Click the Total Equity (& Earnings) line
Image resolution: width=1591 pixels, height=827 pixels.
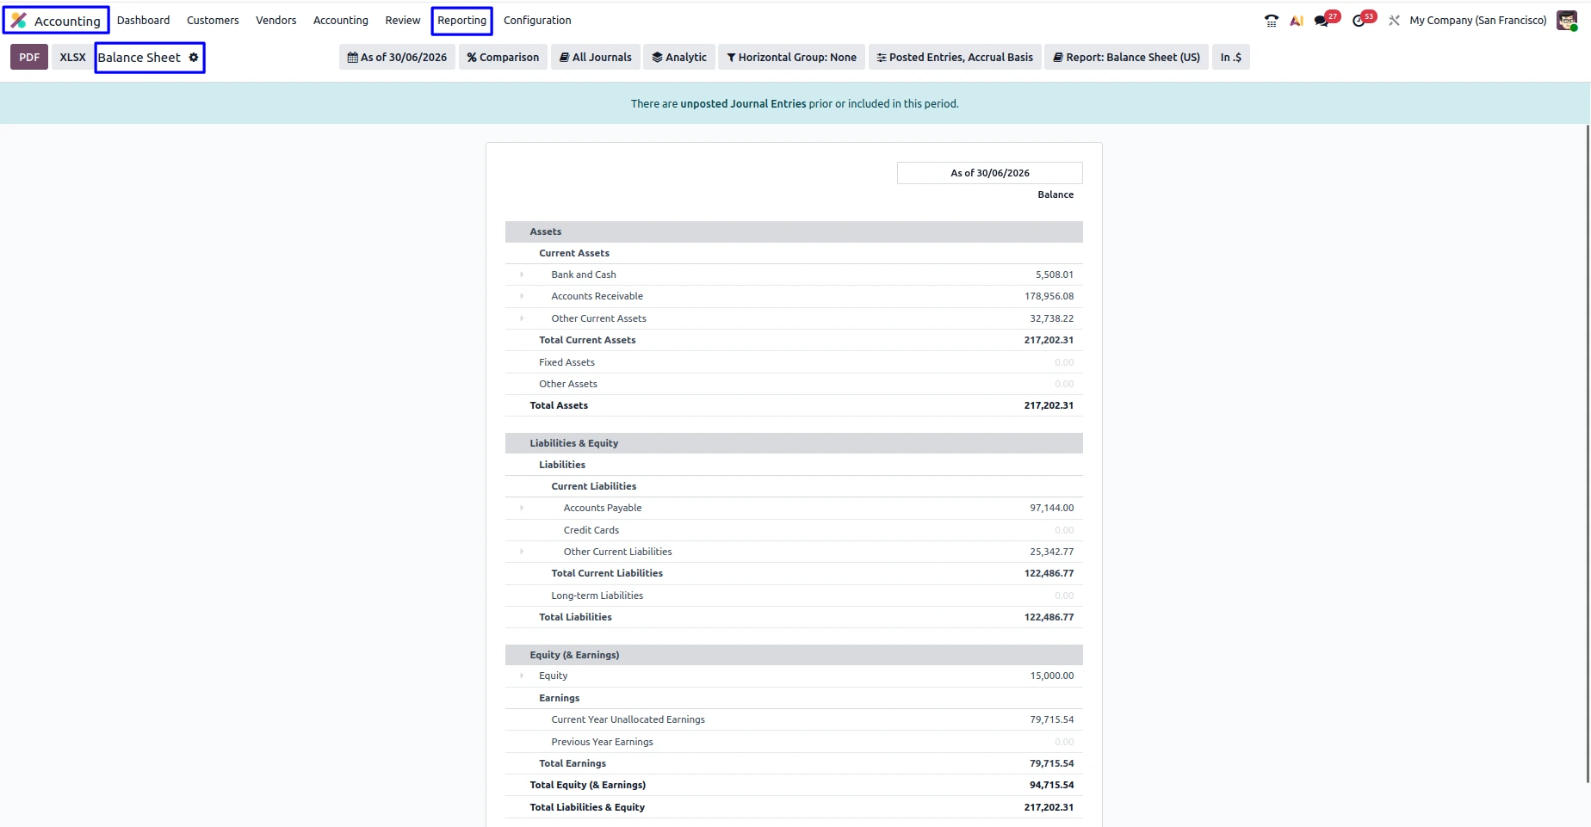(794, 785)
